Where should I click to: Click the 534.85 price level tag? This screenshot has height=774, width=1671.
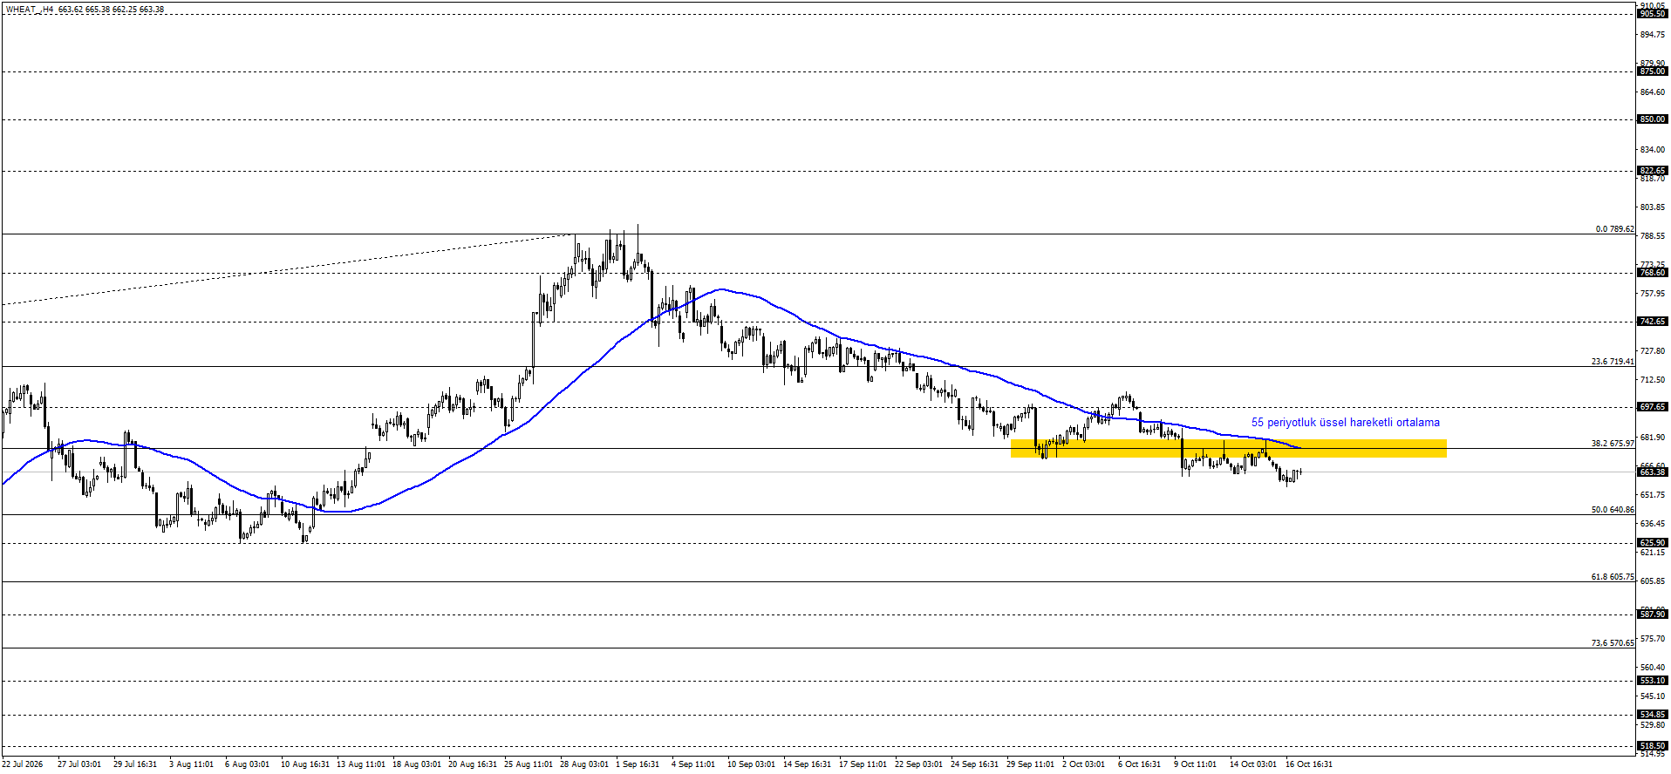[1653, 715]
